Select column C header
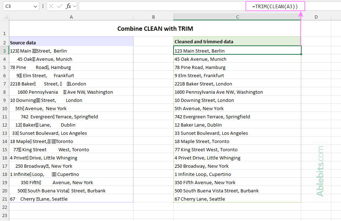The image size is (341, 221). (x=237, y=17)
